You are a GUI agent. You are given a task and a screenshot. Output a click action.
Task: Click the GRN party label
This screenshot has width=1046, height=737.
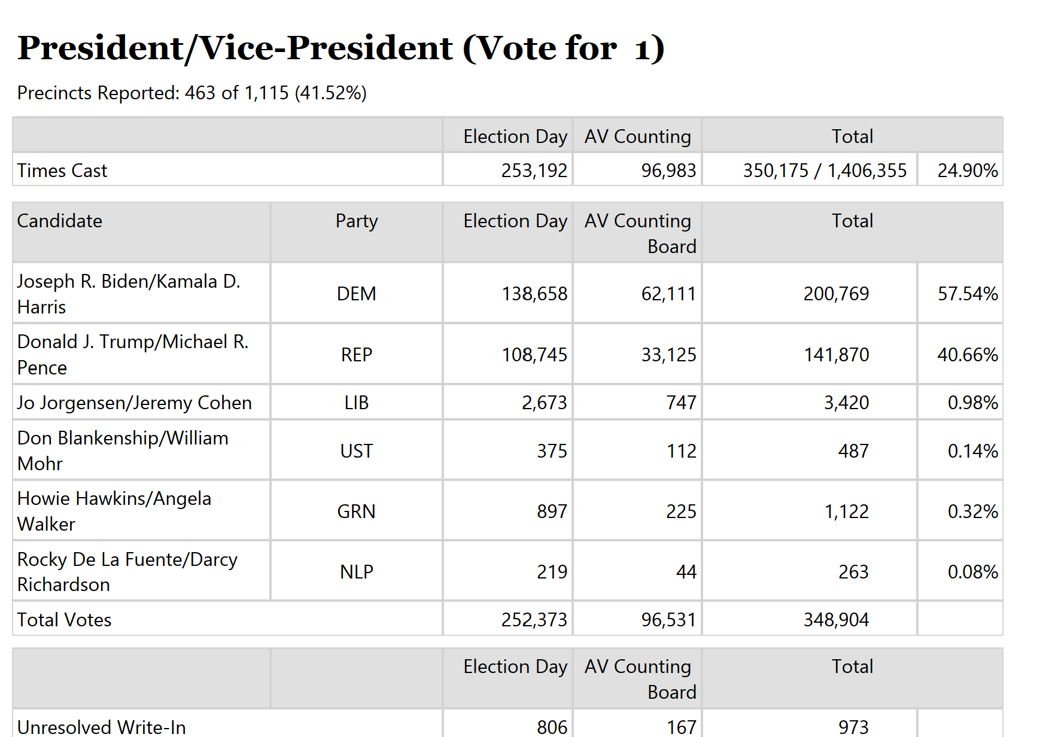tap(357, 511)
